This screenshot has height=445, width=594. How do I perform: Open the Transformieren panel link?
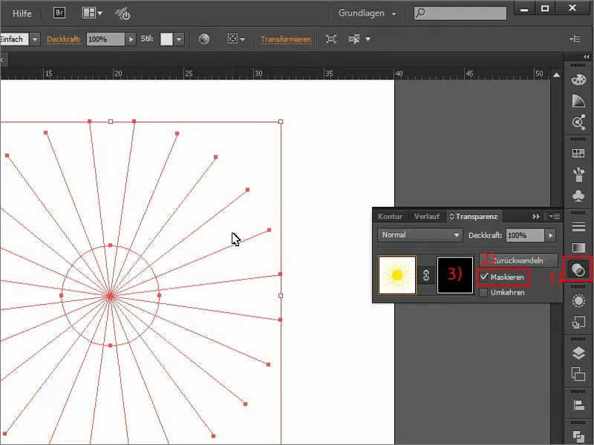[286, 39]
